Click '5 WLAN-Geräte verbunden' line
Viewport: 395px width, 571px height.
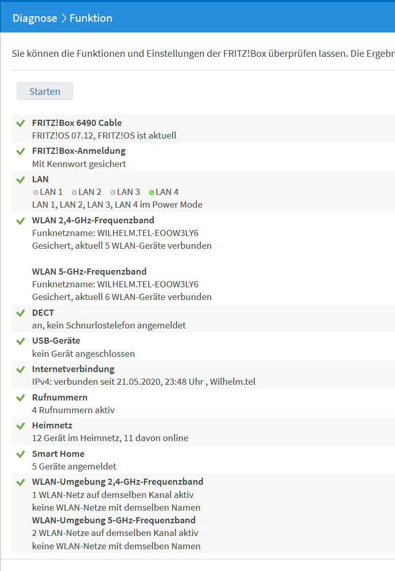(122, 246)
